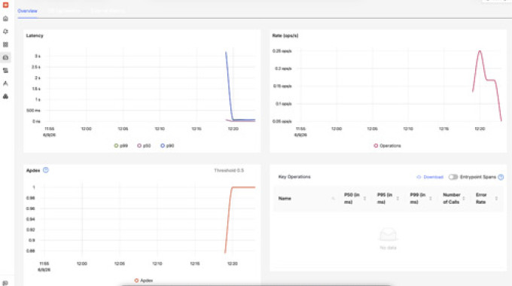
Task: Open the three-circle cluster icon in sidebar
Action: pos(5,96)
